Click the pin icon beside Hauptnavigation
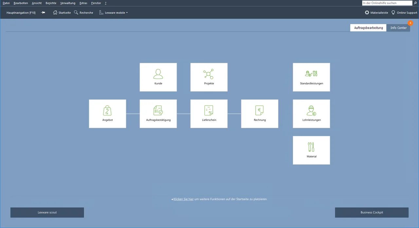 [43, 12]
